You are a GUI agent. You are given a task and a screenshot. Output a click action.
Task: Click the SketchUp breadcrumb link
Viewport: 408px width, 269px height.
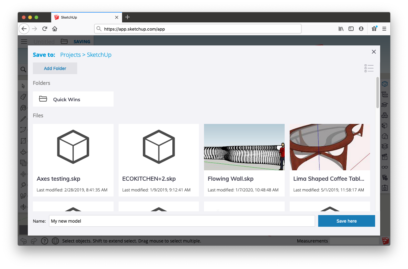click(x=99, y=55)
